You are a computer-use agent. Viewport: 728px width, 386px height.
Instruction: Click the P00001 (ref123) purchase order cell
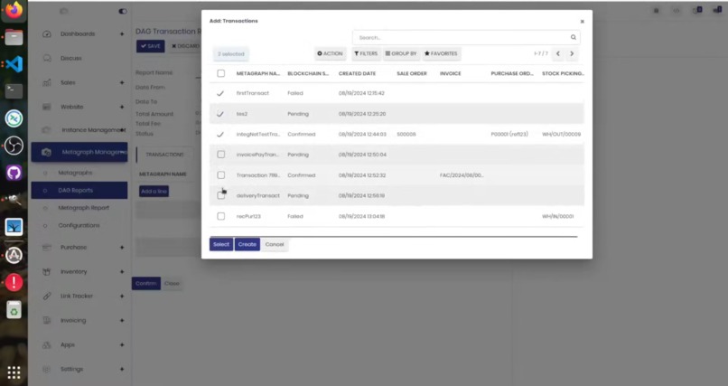click(x=509, y=134)
